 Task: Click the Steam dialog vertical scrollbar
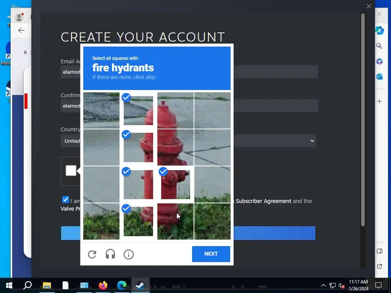(363, 119)
